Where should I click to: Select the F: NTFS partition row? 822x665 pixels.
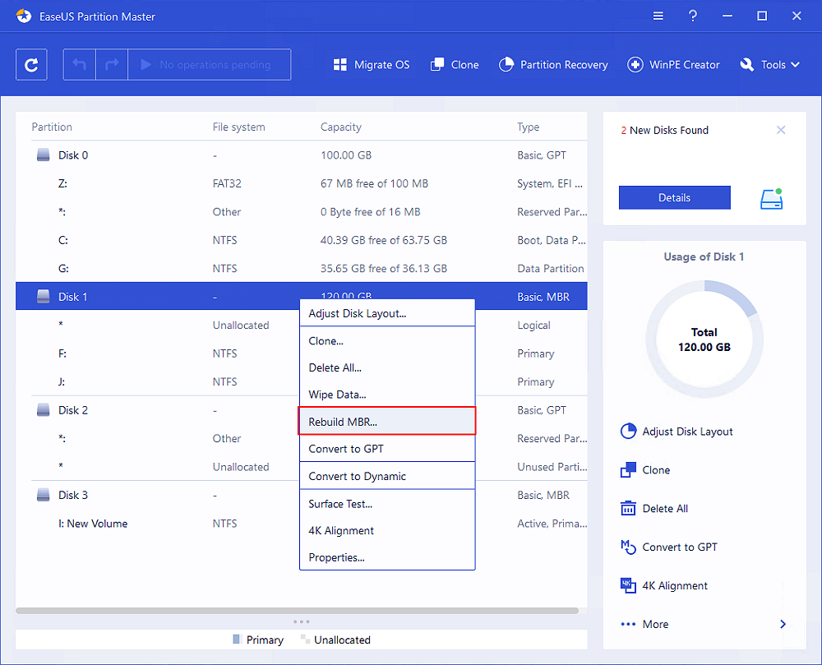coord(302,353)
